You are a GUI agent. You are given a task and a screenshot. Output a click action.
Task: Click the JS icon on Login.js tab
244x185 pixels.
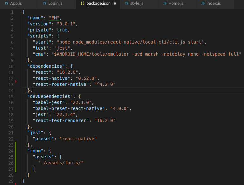pyautogui.click(x=44, y=3)
